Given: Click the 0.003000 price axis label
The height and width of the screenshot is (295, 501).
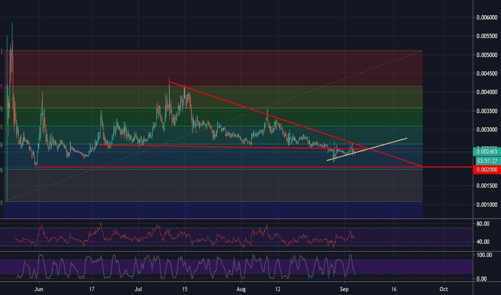Looking at the screenshot, I should (486, 129).
